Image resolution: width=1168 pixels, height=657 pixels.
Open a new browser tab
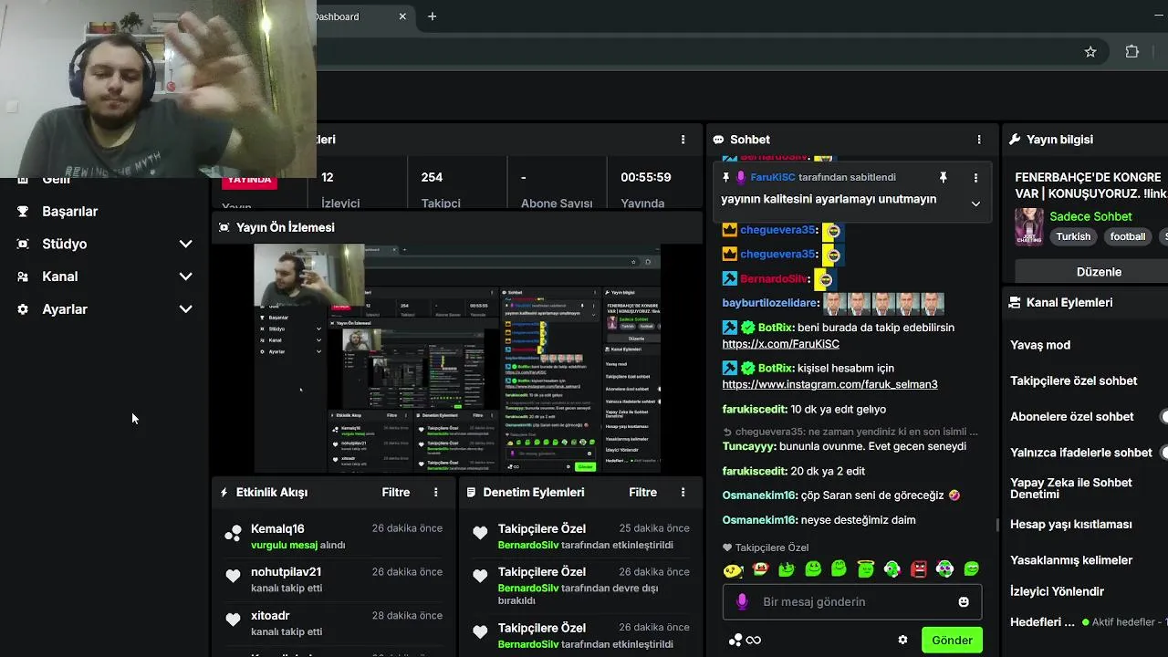[432, 16]
